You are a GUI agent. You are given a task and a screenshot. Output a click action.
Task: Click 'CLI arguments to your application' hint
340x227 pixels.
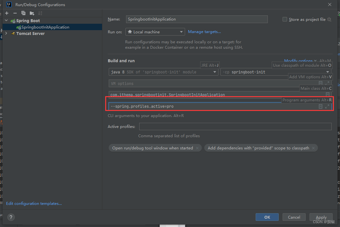click(x=146, y=115)
